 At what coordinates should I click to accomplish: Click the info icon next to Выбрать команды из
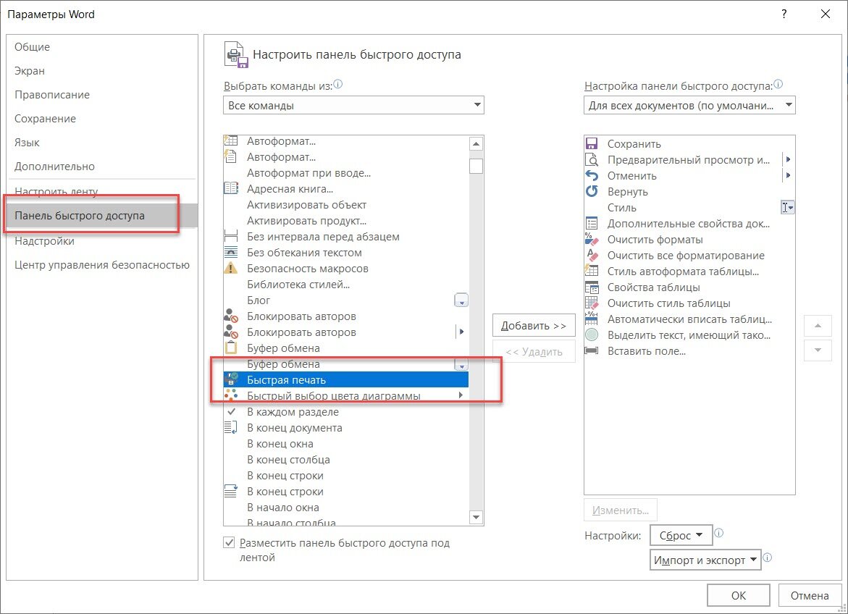[x=338, y=85]
